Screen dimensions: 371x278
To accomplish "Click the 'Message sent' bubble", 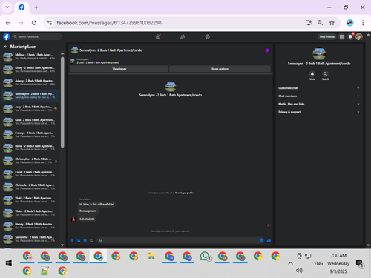I will pos(88,211).
